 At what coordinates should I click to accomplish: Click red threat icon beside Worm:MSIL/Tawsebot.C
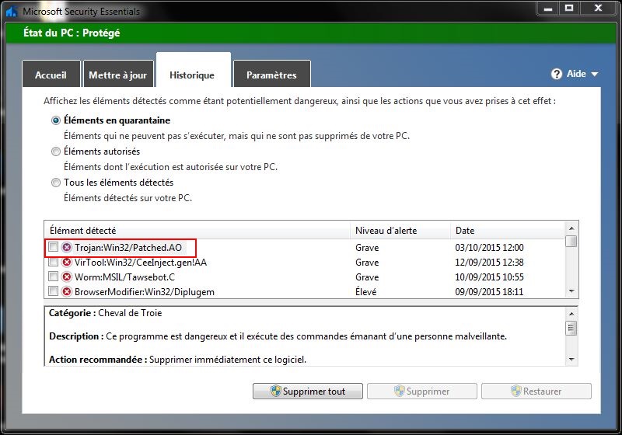[67, 277]
